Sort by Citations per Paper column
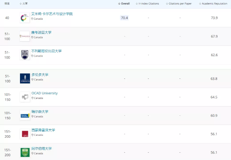Image resolution: width=231 pixels, height=160 pixels. click(179, 3)
